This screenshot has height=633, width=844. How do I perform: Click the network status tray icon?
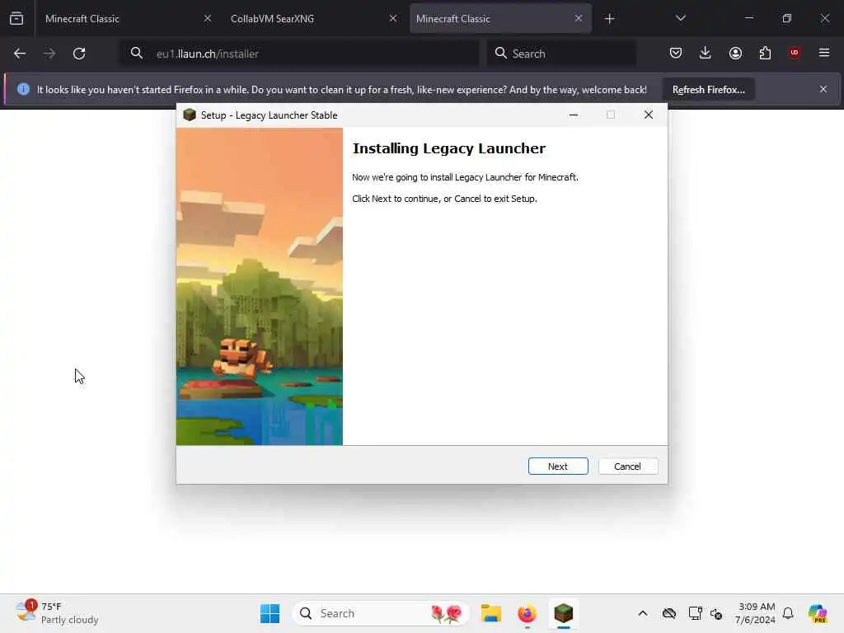point(695,613)
